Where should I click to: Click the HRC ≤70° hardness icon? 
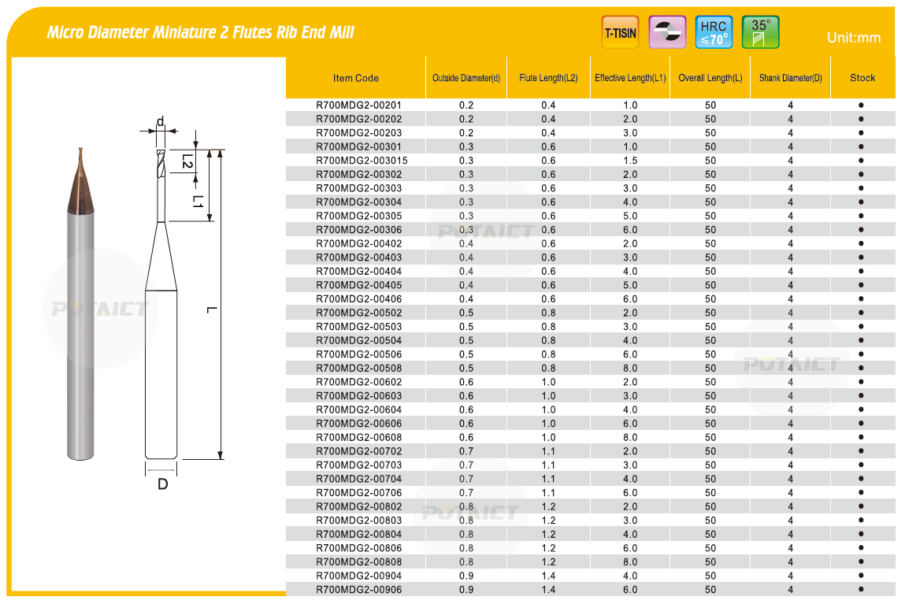[x=714, y=32]
